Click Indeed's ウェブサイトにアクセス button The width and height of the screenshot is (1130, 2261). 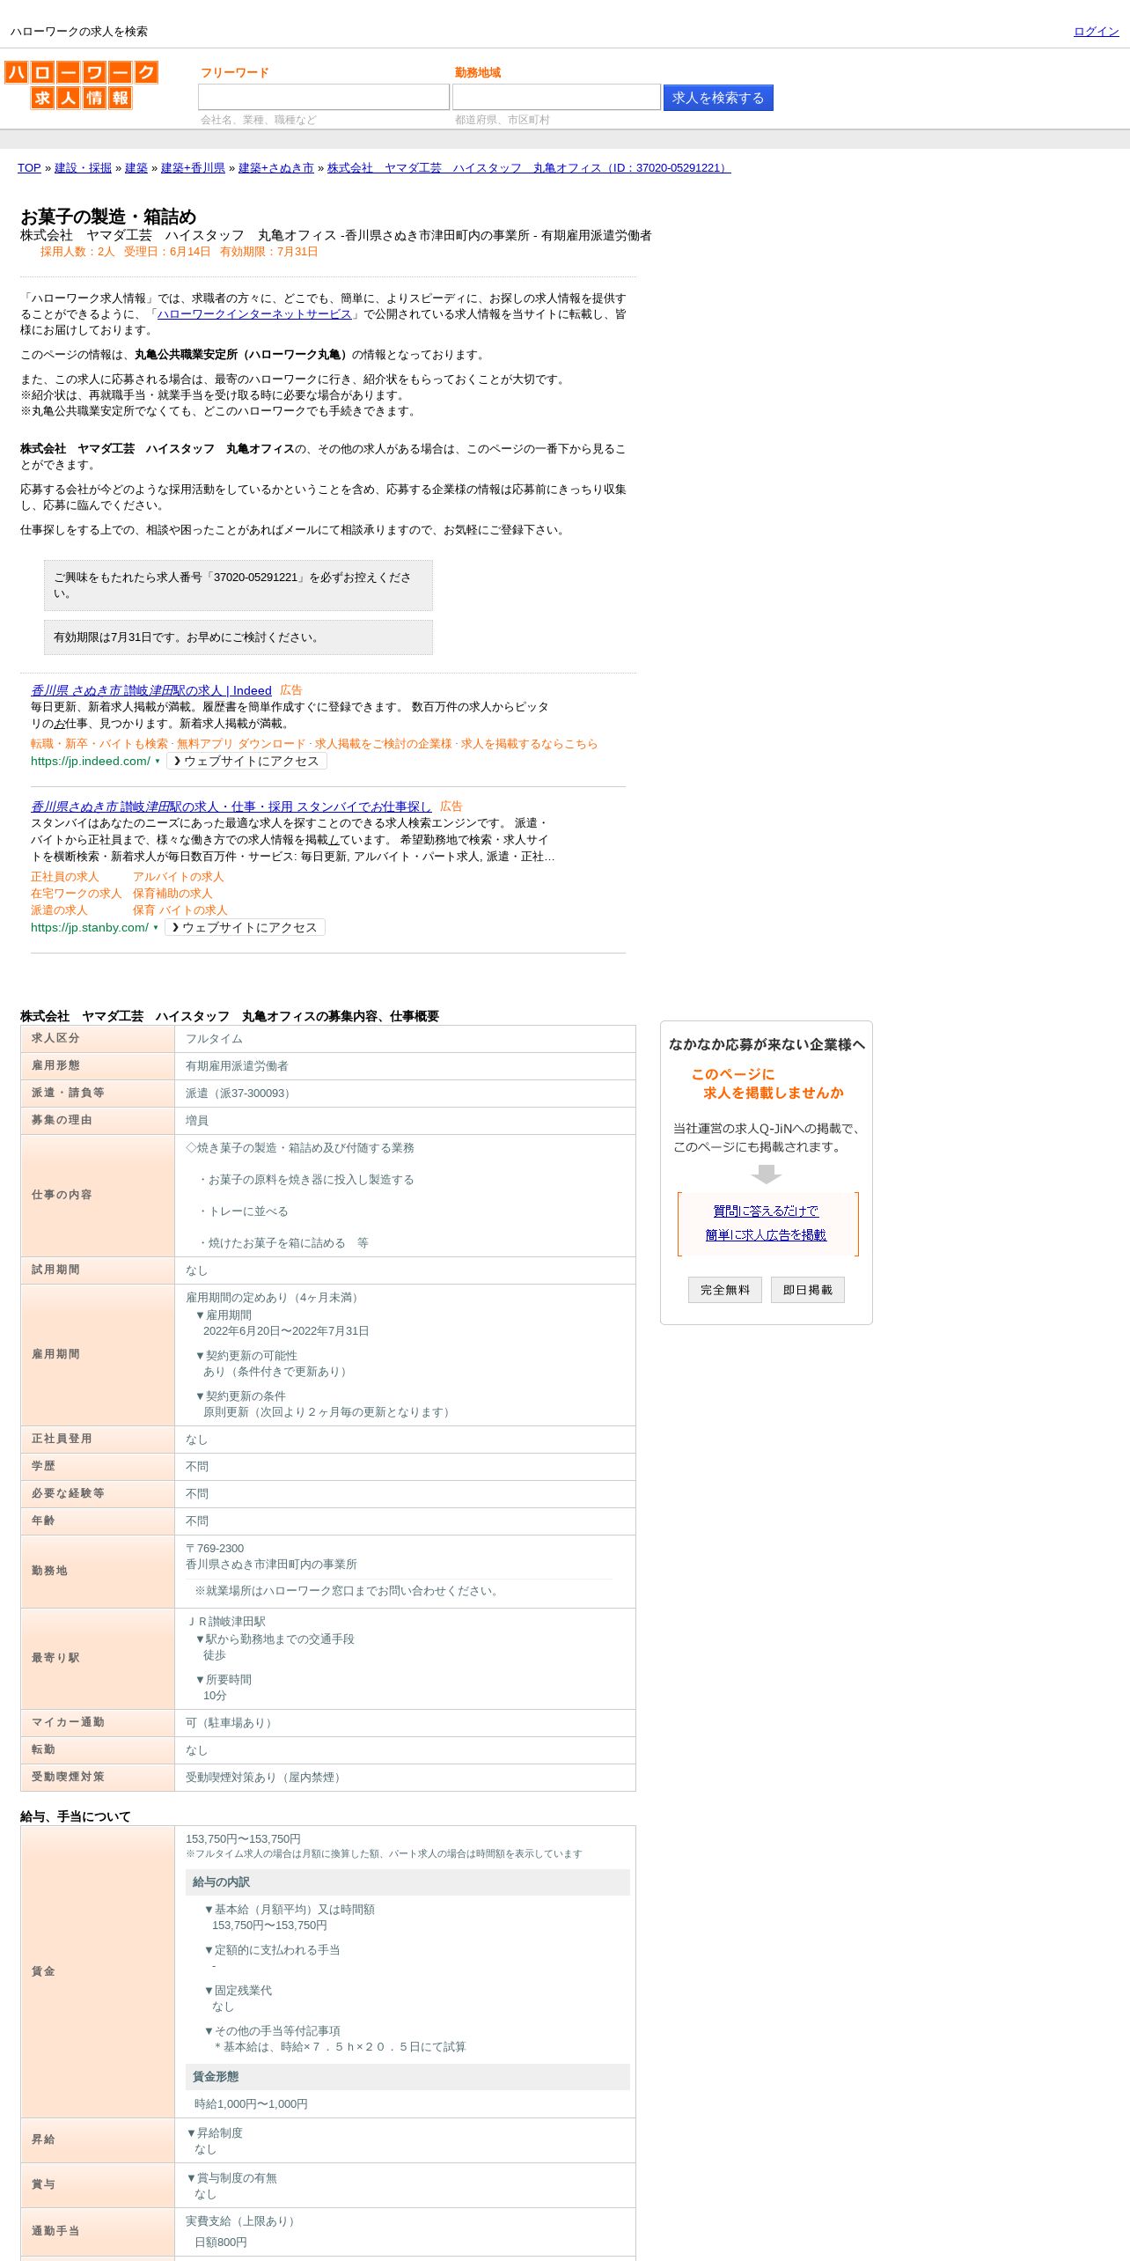coord(246,761)
